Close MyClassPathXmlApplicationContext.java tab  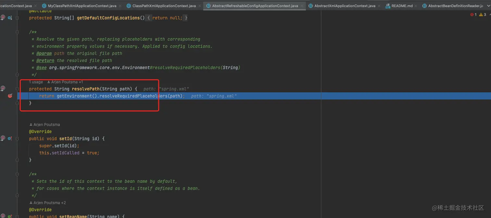[120, 6]
